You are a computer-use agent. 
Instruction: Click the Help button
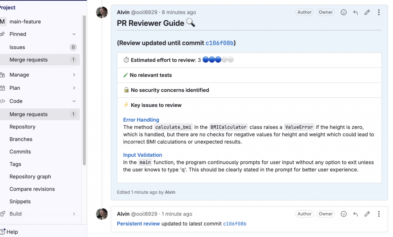coord(9,232)
